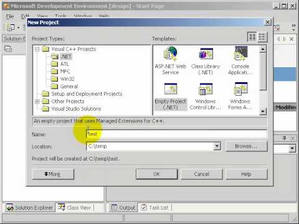Click the Win32 folder icon
This screenshot has width=299, height=224.
click(54, 79)
